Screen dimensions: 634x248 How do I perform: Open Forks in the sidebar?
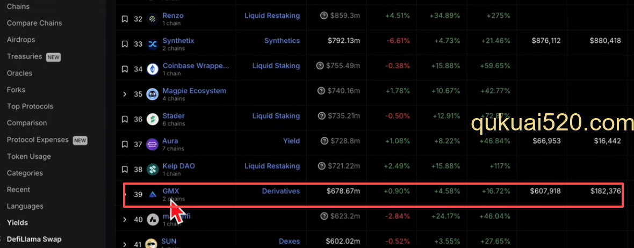pos(16,90)
